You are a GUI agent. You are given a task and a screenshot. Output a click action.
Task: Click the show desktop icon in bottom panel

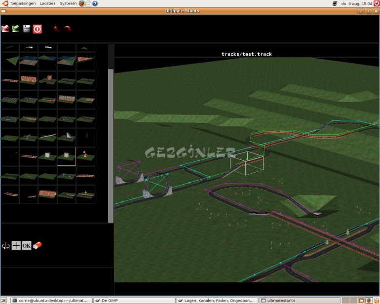pyautogui.click(x=3, y=301)
